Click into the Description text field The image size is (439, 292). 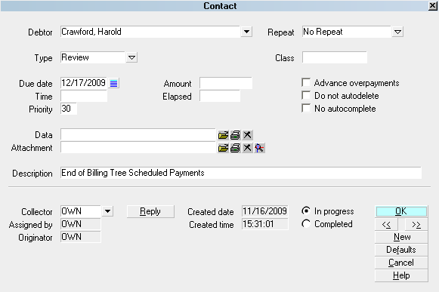pos(241,173)
